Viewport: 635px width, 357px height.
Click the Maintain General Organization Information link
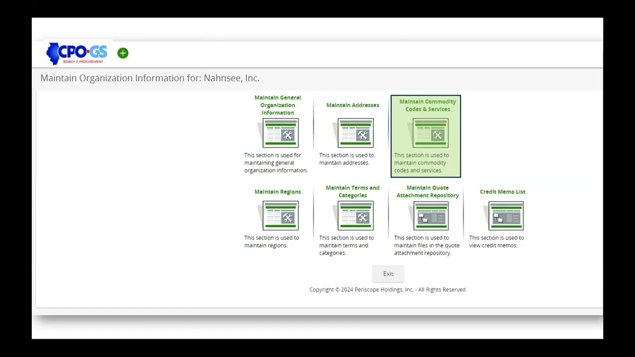pyautogui.click(x=278, y=105)
